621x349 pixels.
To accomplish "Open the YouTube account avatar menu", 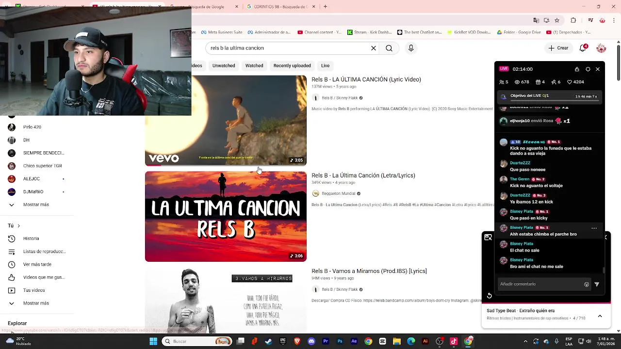I will [601, 48].
